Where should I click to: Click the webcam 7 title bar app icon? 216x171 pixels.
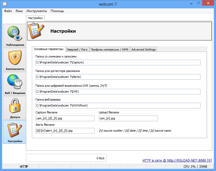pyautogui.click(x=5, y=4)
